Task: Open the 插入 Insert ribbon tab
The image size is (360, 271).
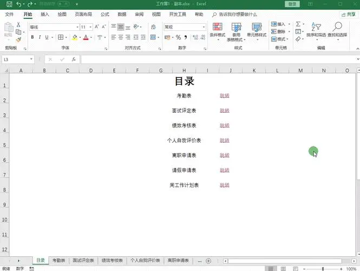Action: click(x=45, y=14)
